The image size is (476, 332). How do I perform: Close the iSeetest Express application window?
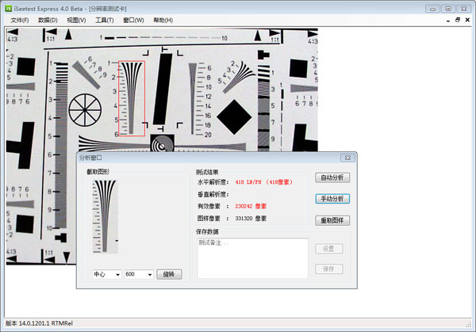click(465, 8)
